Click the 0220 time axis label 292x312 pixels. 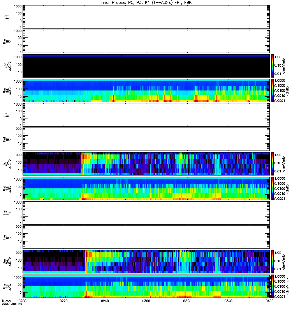(63, 301)
